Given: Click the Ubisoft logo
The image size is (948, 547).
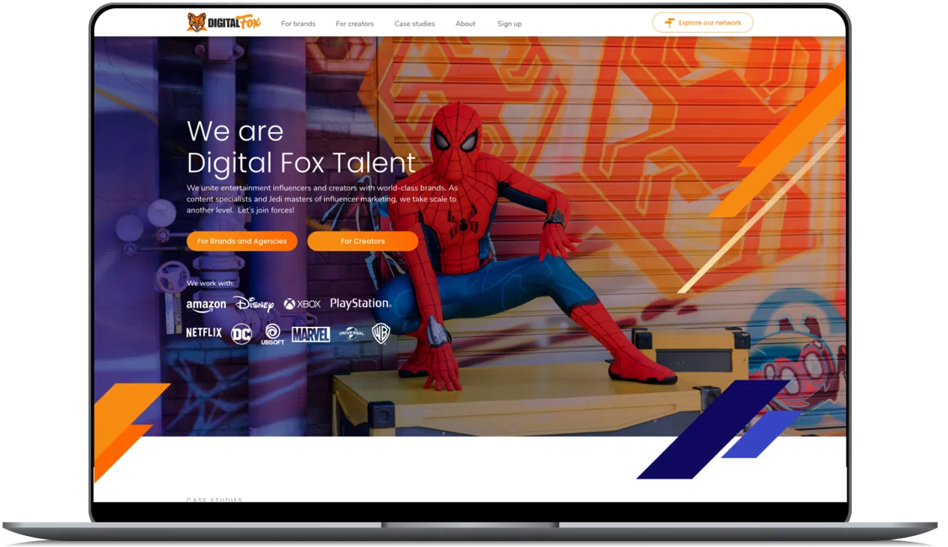Looking at the screenshot, I should (x=273, y=334).
